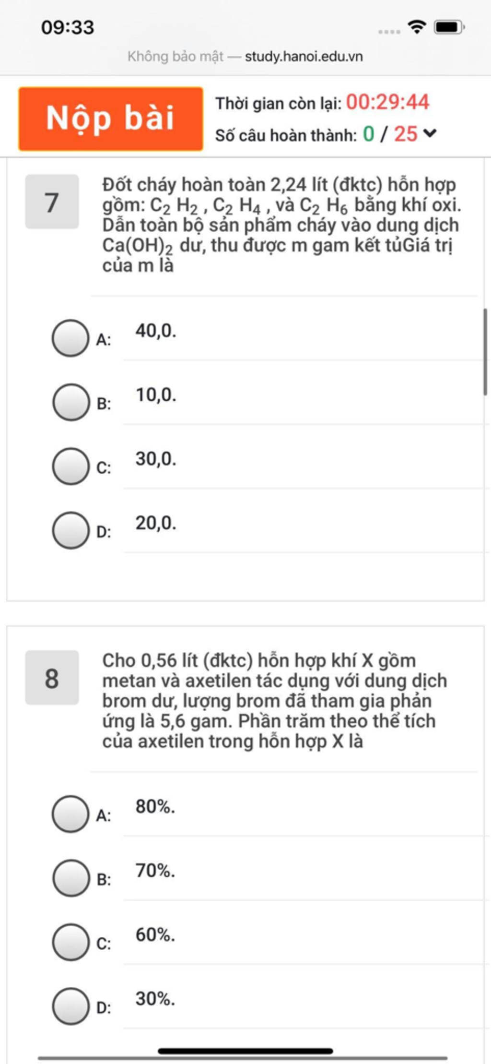Screen dimensions: 491x1064
Task: Tap the 09:33 clock in status bar
Action: pyautogui.click(x=68, y=27)
